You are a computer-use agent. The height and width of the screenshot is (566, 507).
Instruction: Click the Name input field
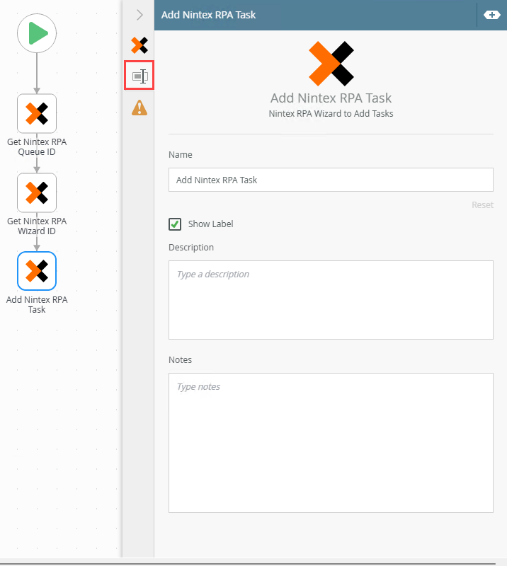pyautogui.click(x=331, y=180)
